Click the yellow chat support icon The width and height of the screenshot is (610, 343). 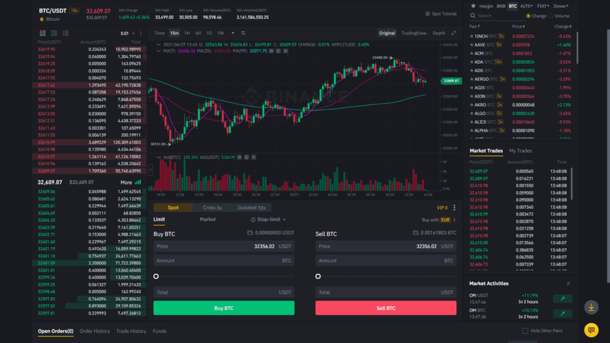tap(591, 329)
